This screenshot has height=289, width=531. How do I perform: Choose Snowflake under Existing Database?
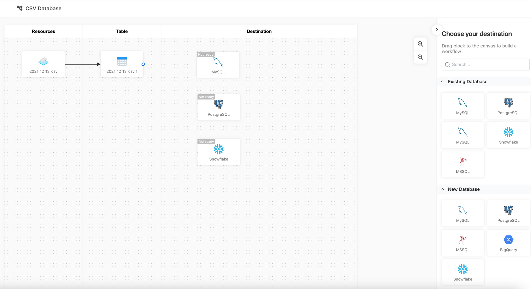[508, 135]
